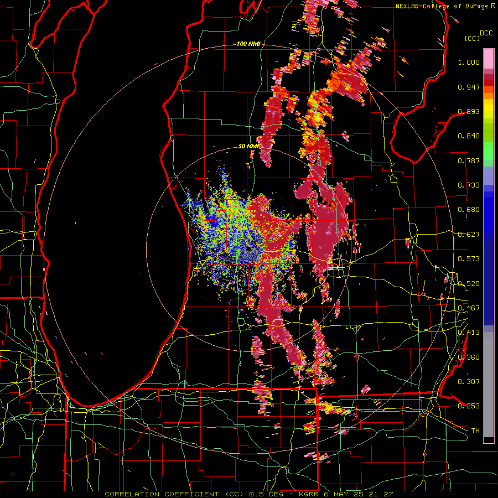Image resolution: width=498 pixels, height=498 pixels.
Task: Click the 0.733 legend value
Action: [469, 185]
